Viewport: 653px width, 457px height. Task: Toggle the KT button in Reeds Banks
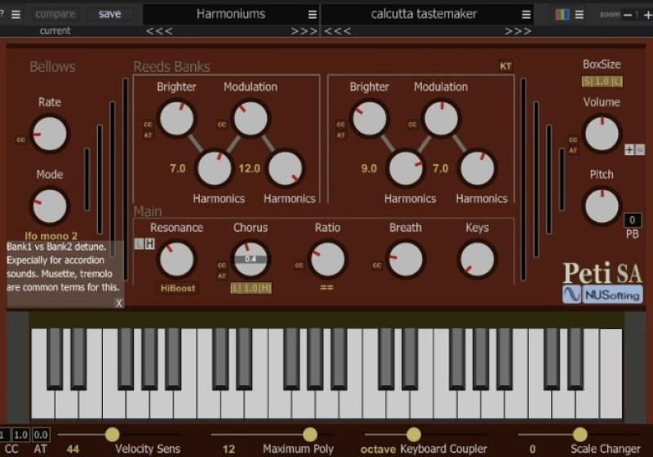505,67
